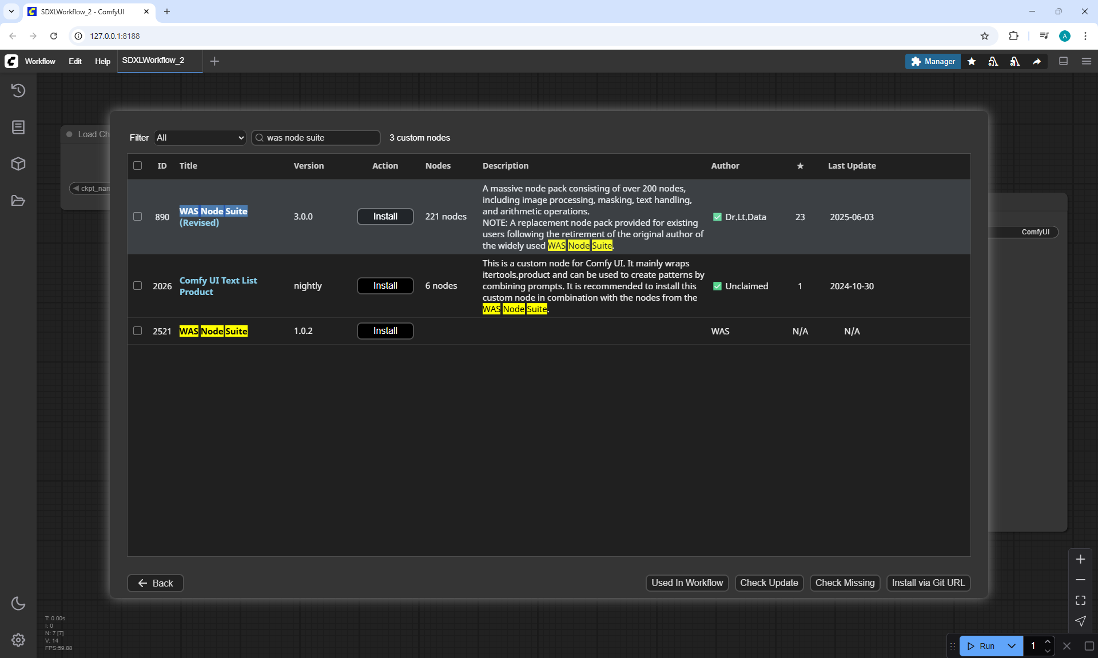
Task: Toggle the select-all header checkbox
Action: (137, 166)
